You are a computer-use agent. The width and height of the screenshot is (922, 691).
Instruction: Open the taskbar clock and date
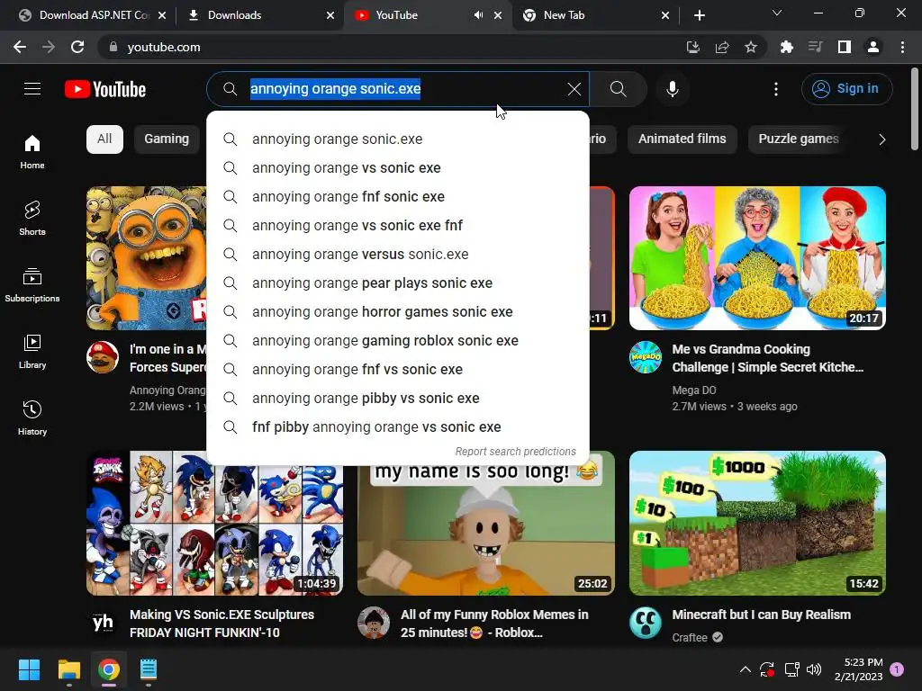click(x=858, y=669)
